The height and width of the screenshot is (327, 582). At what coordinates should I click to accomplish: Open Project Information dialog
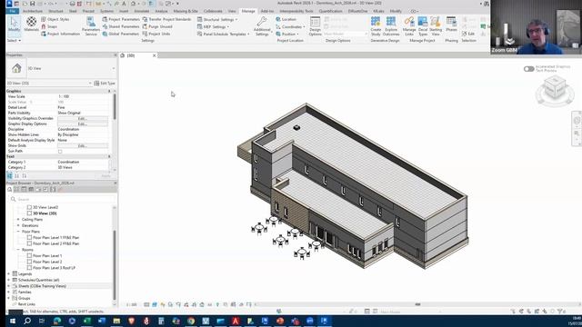pyautogui.click(x=60, y=34)
